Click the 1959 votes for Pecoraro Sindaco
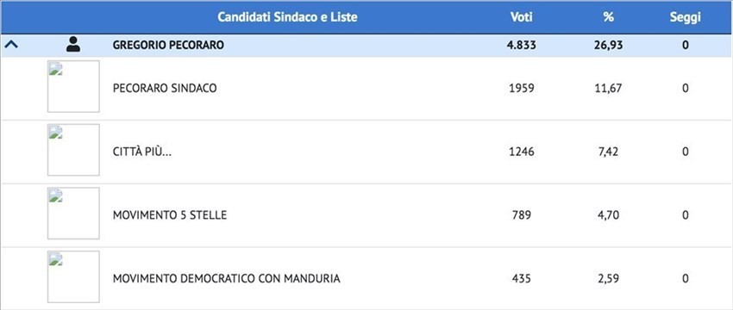 [x=521, y=88]
